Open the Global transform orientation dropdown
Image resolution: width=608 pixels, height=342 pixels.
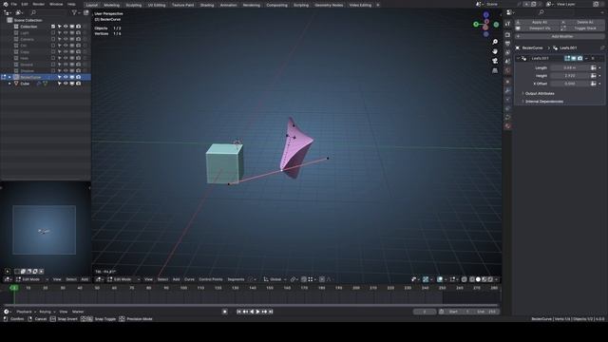click(275, 279)
